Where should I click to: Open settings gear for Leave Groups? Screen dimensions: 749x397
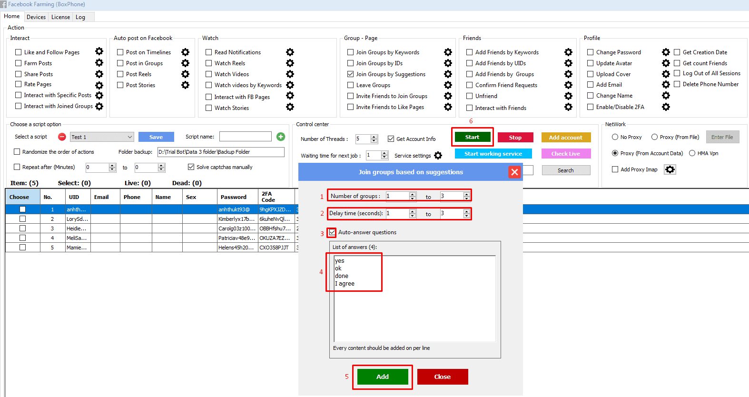click(448, 85)
